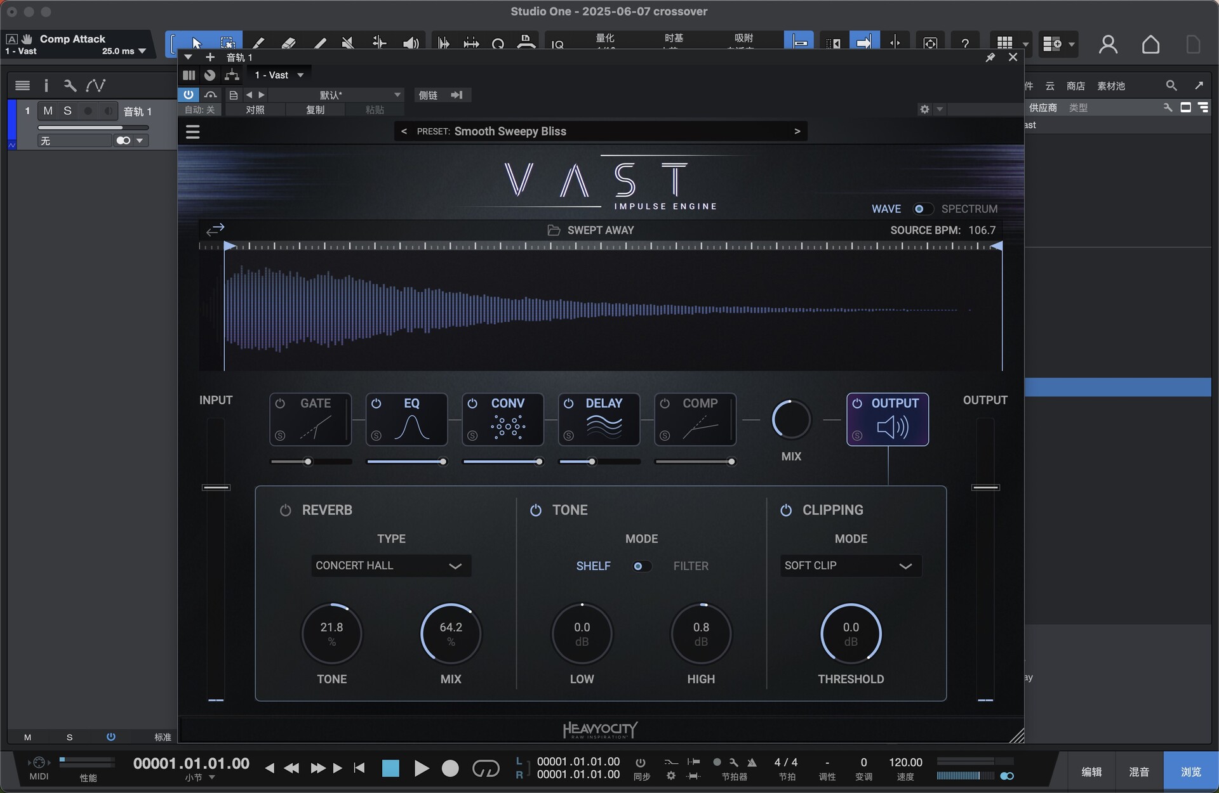Click the 侧链 sidechain button

(x=428, y=95)
